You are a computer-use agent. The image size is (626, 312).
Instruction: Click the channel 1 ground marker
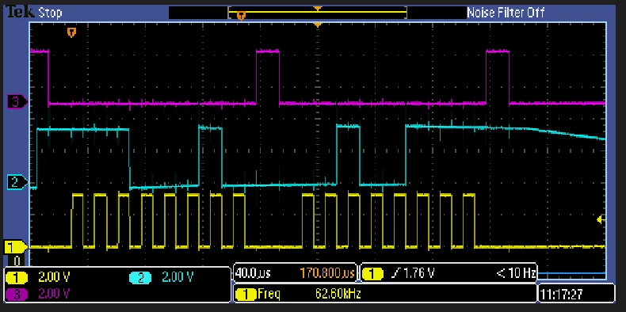[x=15, y=247]
